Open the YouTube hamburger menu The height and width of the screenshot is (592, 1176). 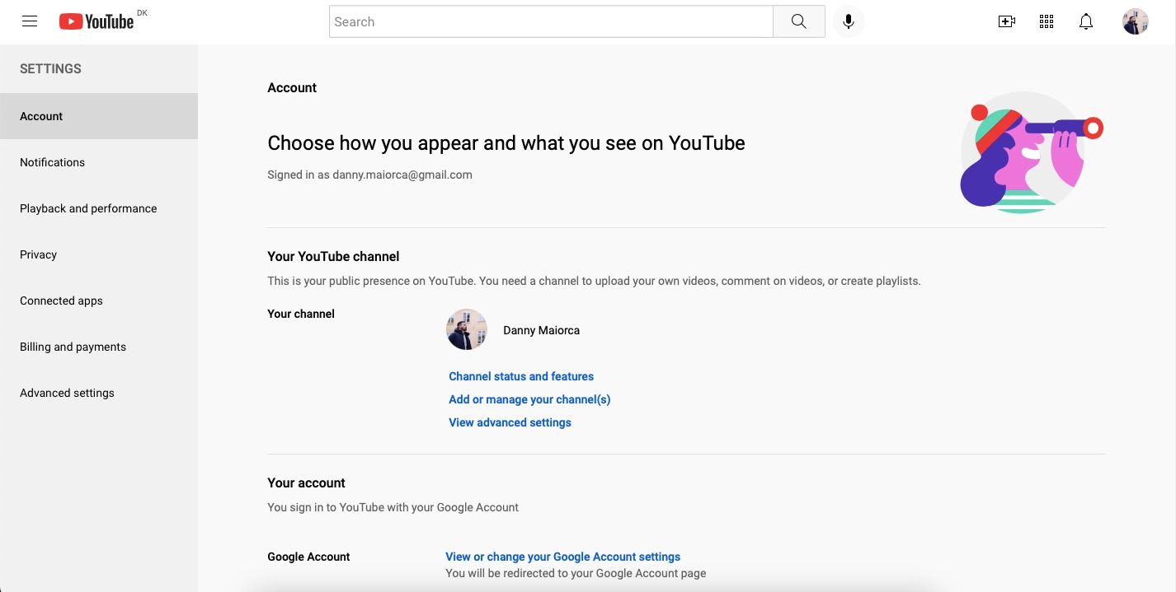(30, 21)
